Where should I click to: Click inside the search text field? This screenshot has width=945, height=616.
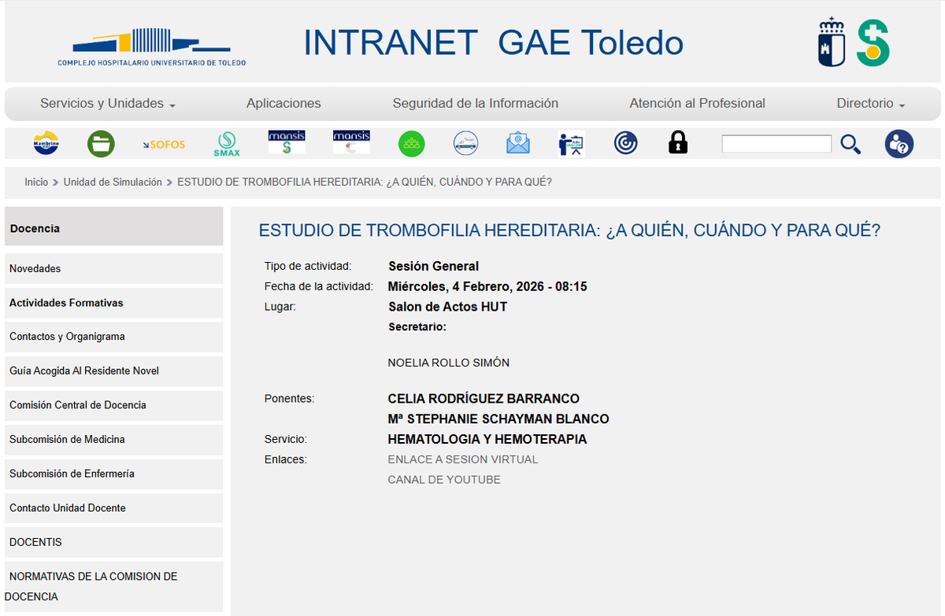pyautogui.click(x=776, y=144)
